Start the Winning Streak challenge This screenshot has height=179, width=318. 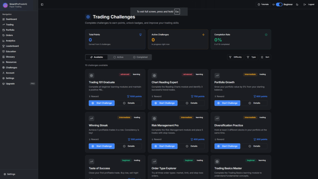click(x=102, y=146)
